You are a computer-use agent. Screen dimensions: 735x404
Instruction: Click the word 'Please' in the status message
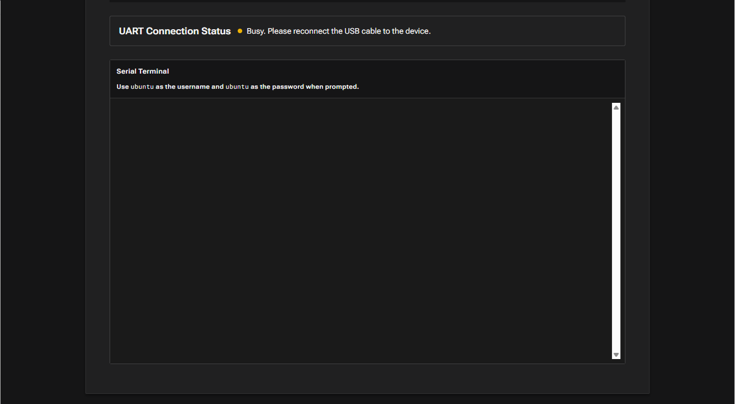pyautogui.click(x=279, y=31)
